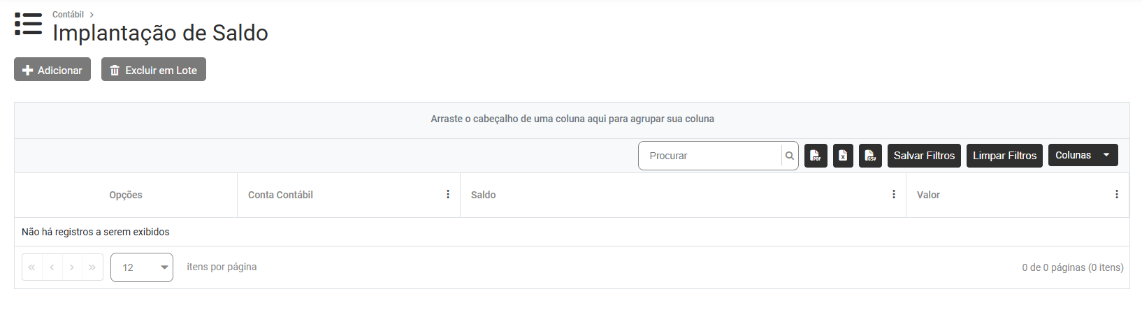This screenshot has width=1142, height=310.
Task: Expand the Colunas dropdown
Action: pyautogui.click(x=1083, y=155)
